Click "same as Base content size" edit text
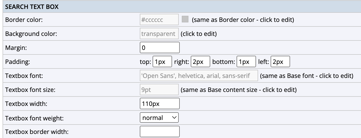This screenshot has width=361, height=138. pyautogui.click(x=239, y=90)
